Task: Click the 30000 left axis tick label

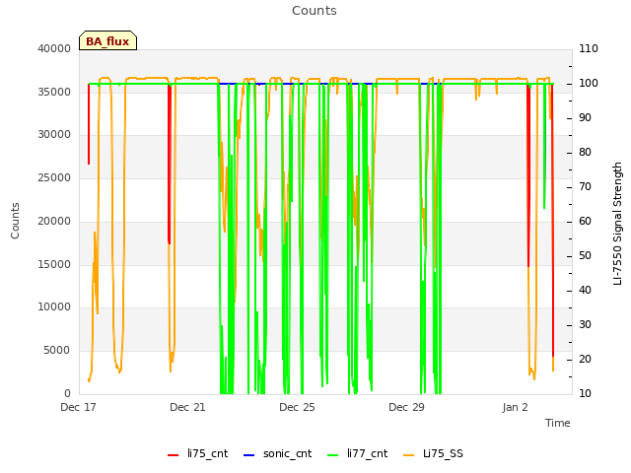Action: [x=54, y=135]
